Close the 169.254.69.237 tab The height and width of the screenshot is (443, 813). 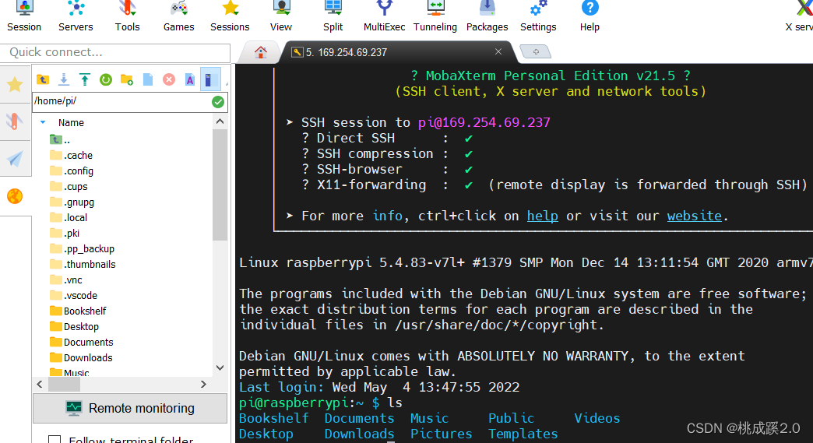(x=498, y=51)
